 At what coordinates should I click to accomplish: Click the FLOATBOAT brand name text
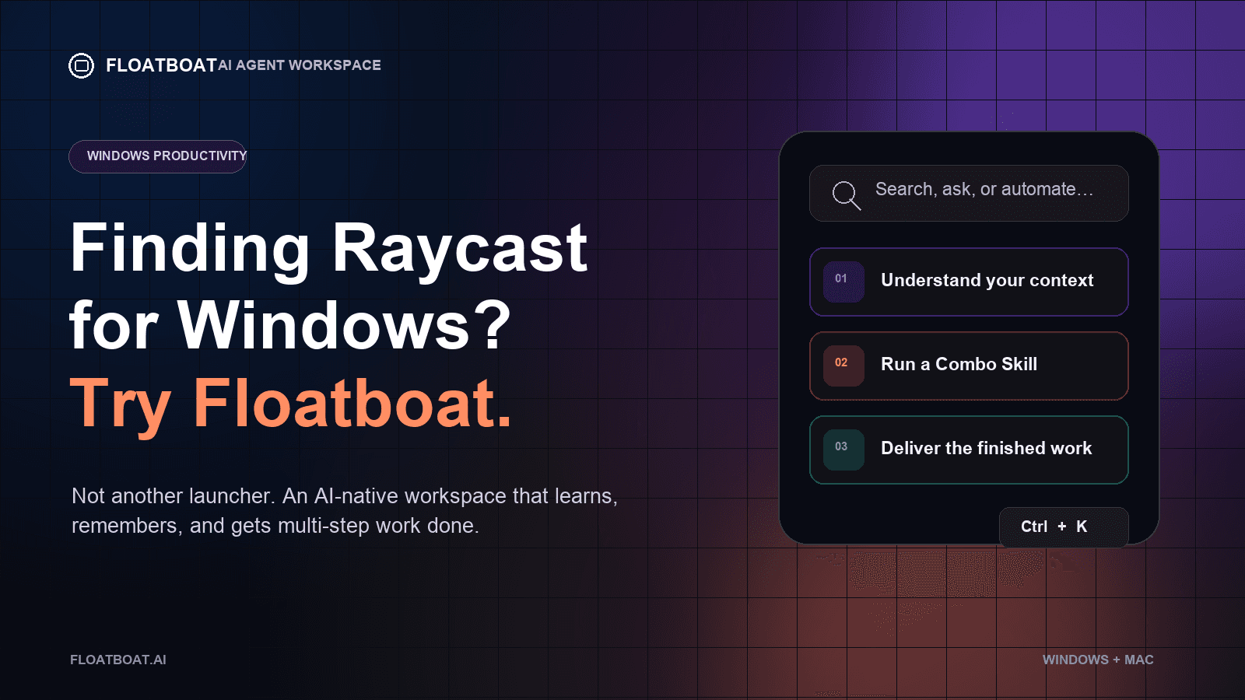(161, 65)
